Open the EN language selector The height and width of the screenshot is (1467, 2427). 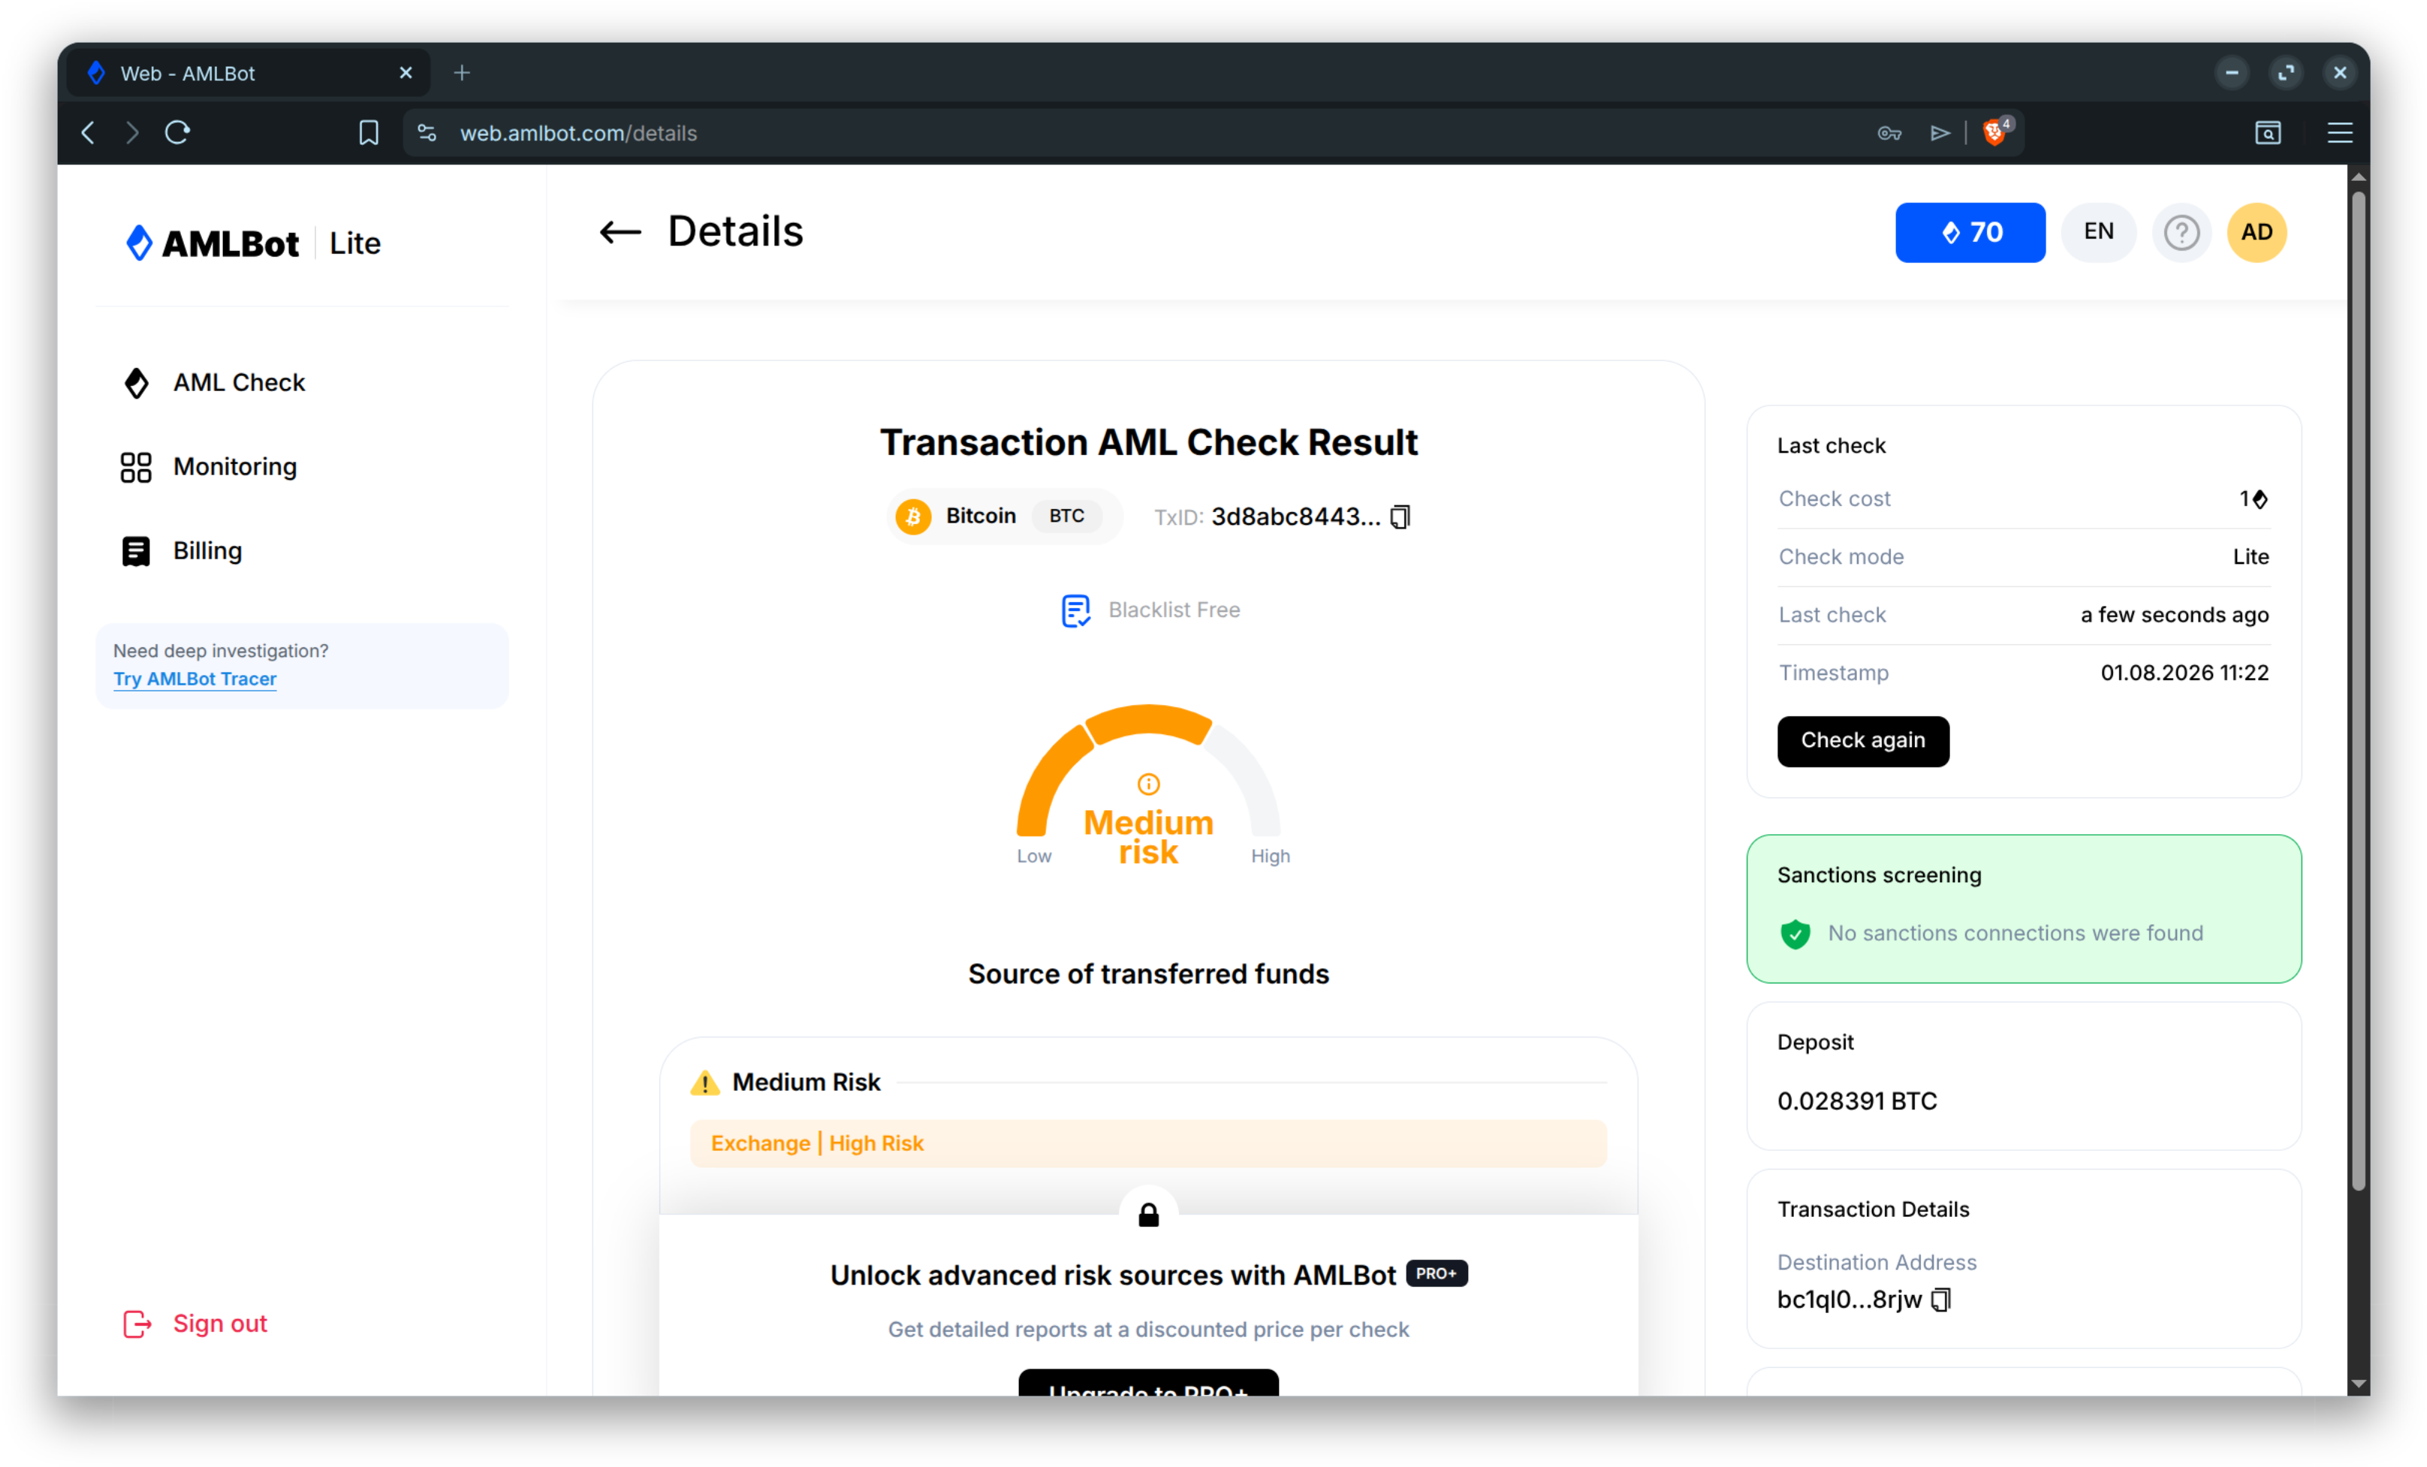2098,232
